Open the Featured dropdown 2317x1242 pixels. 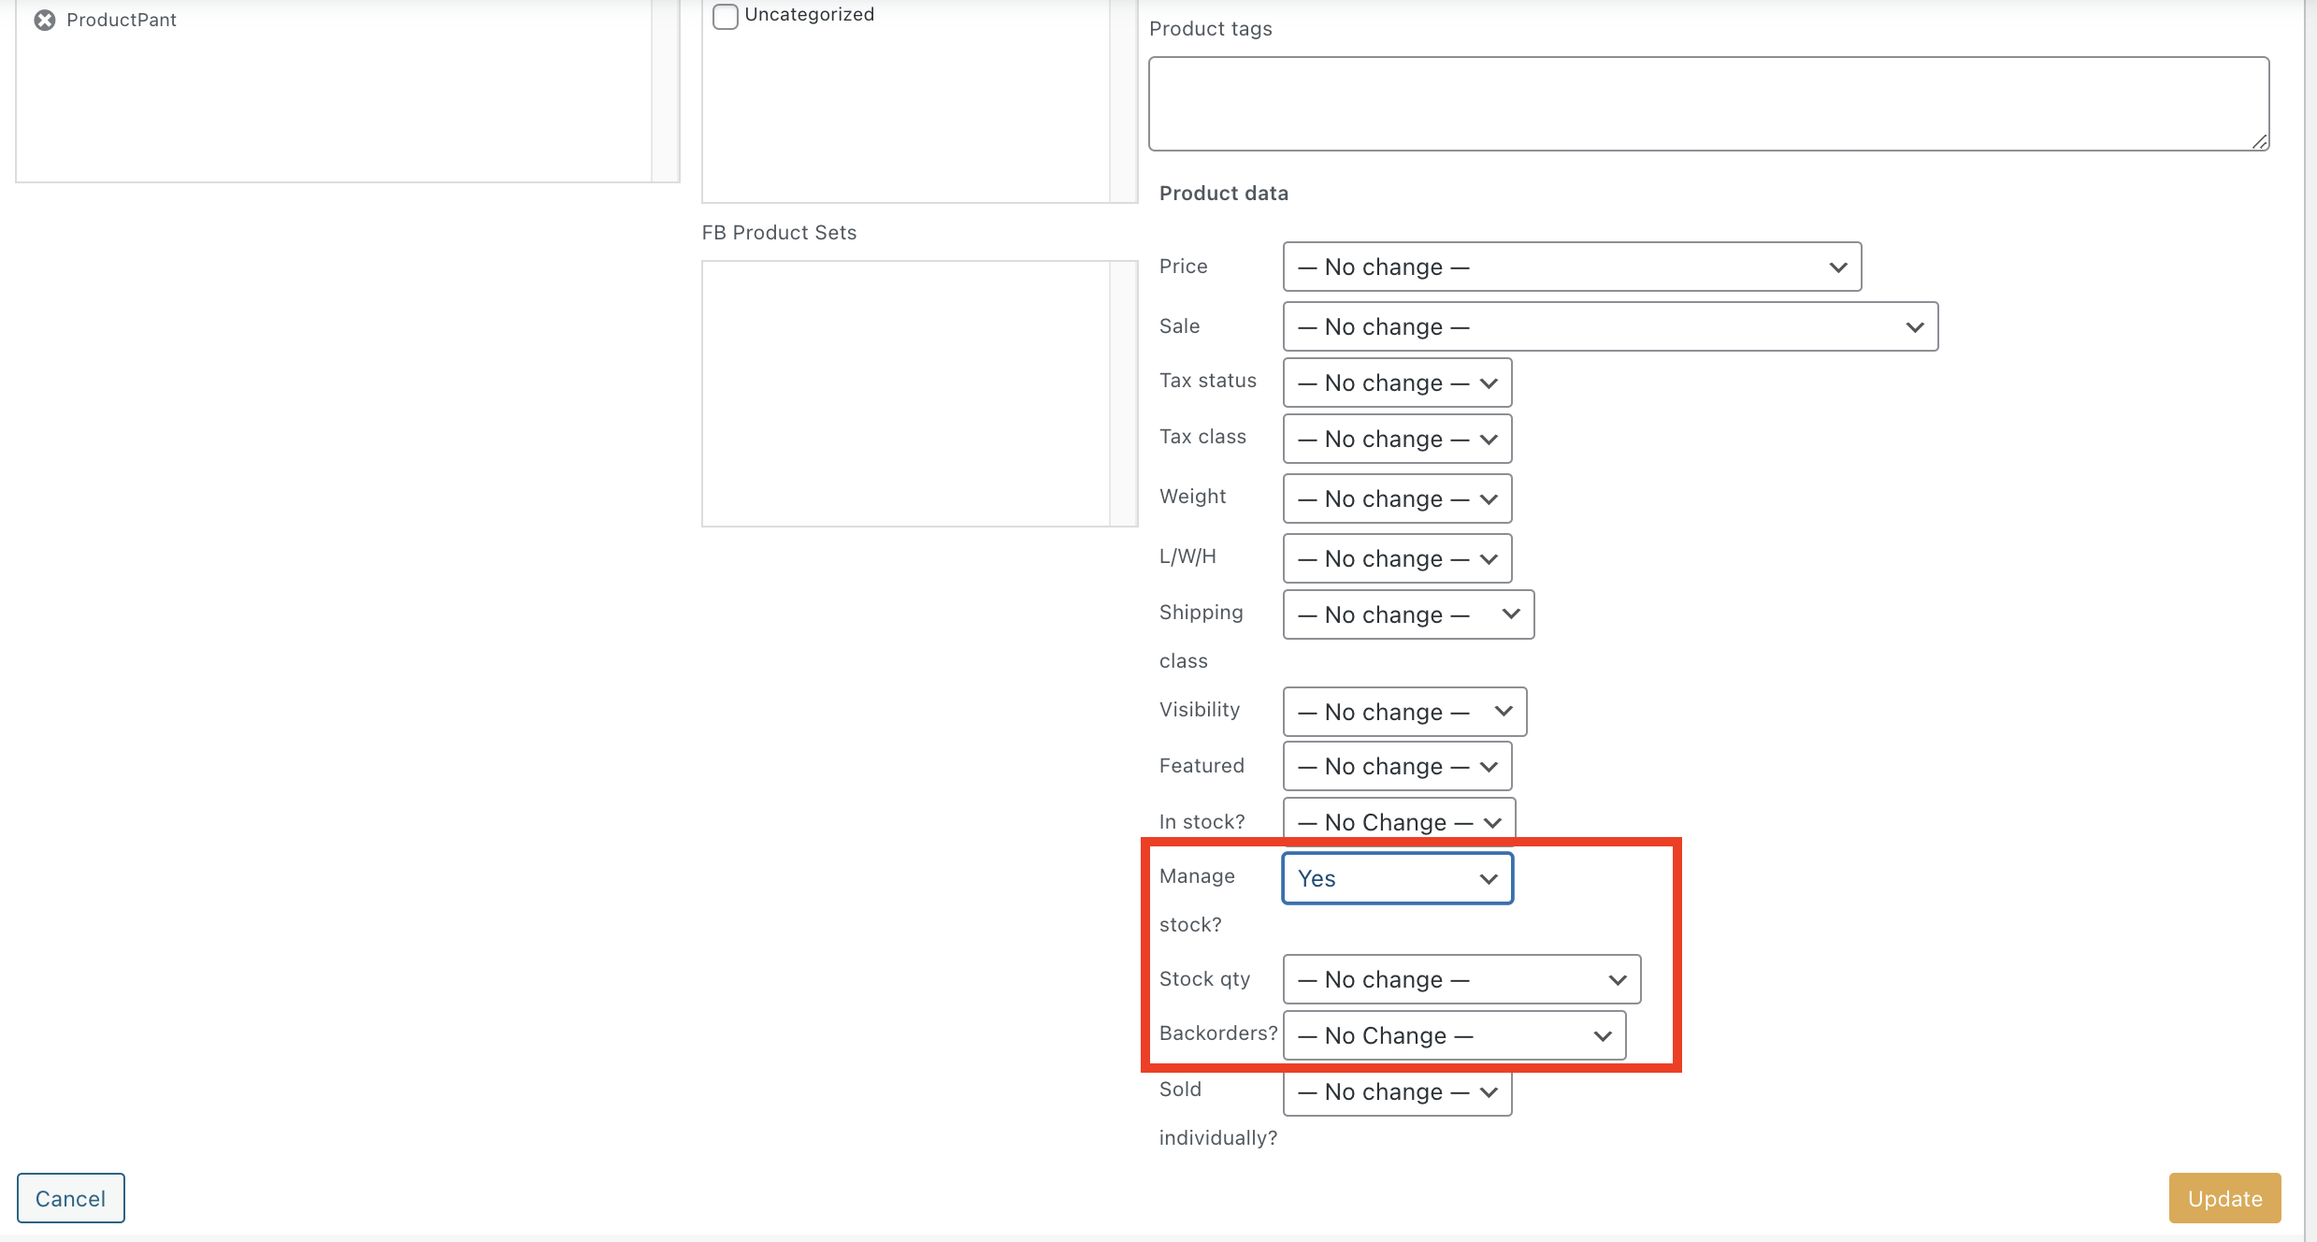[1397, 766]
